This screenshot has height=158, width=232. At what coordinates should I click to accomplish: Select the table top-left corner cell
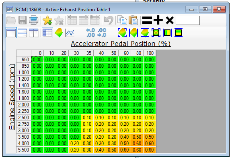coord(24,53)
